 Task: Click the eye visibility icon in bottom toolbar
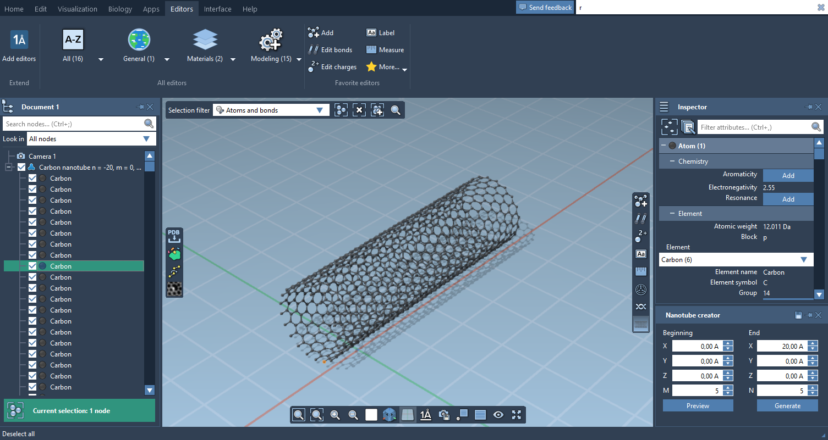[x=498, y=415]
